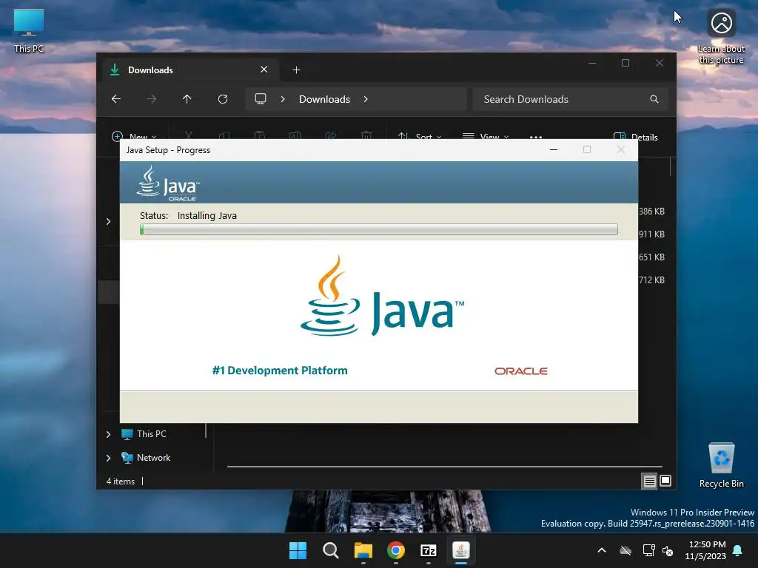The width and height of the screenshot is (758, 568).
Task: Go up one folder level in Explorer
Action: [x=187, y=99]
